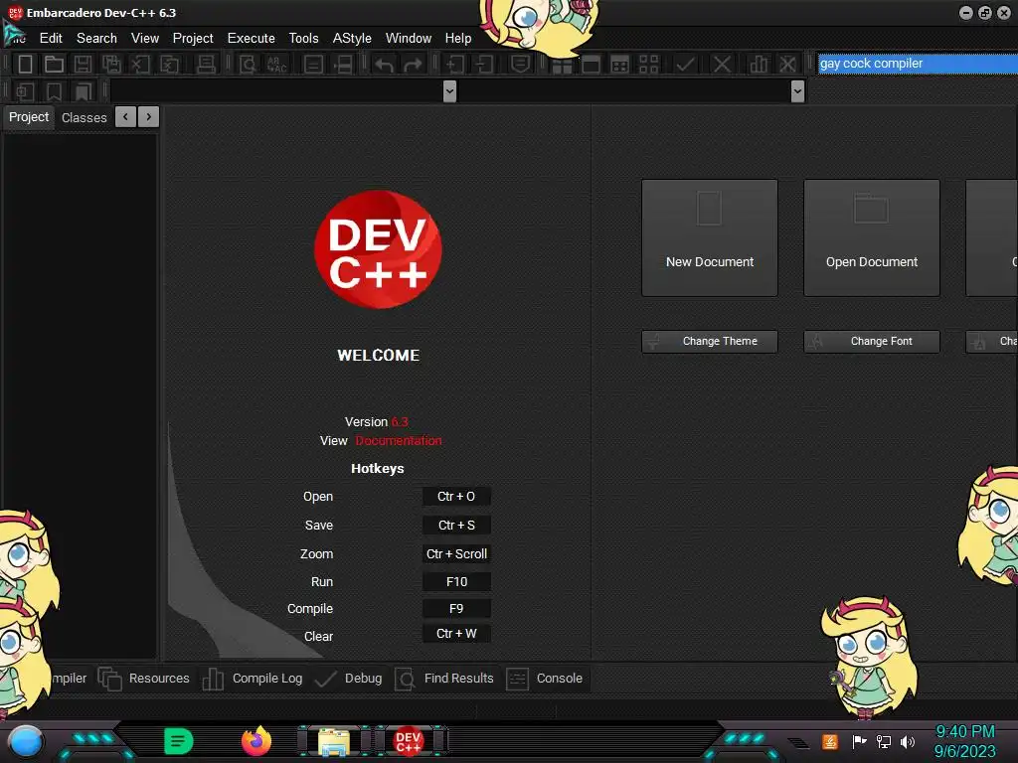Open the Help menu

(x=457, y=39)
